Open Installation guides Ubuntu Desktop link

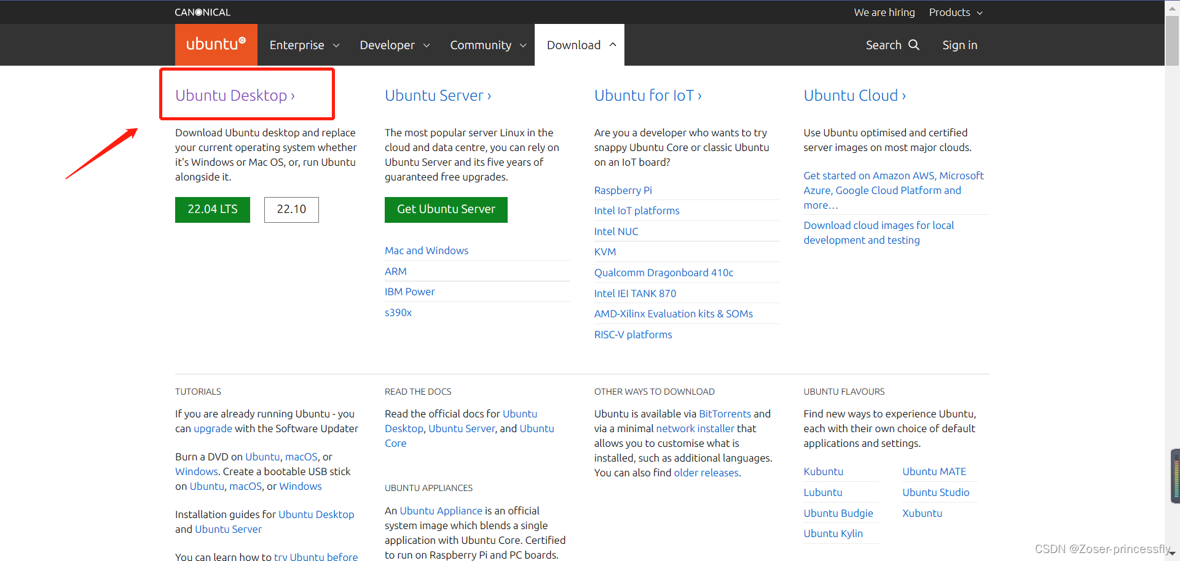click(316, 514)
